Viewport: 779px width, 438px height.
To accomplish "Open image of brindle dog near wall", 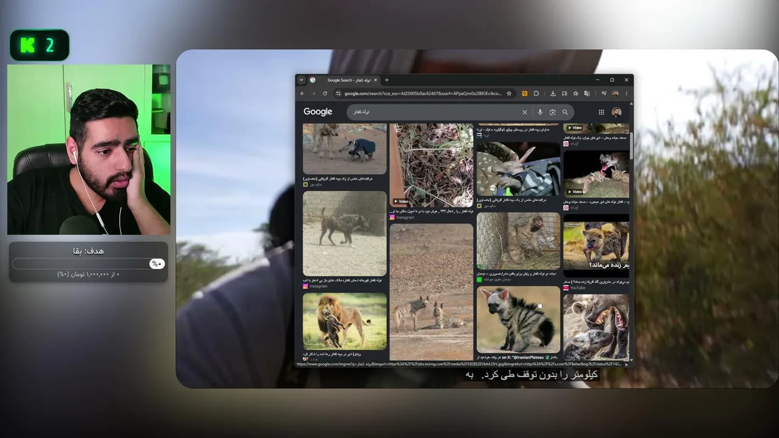I will pyautogui.click(x=344, y=234).
